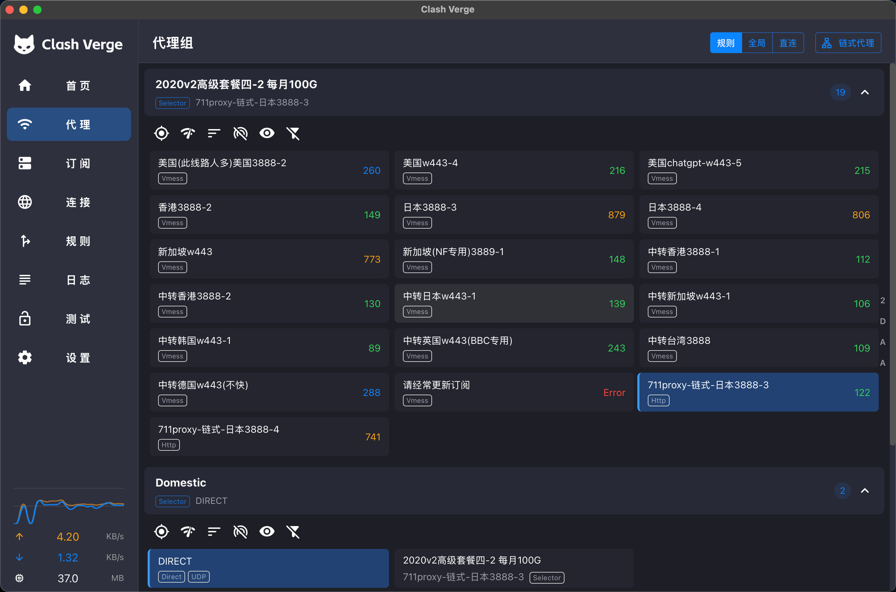Select node 日本3888-4
The image size is (896, 592).
(759, 214)
